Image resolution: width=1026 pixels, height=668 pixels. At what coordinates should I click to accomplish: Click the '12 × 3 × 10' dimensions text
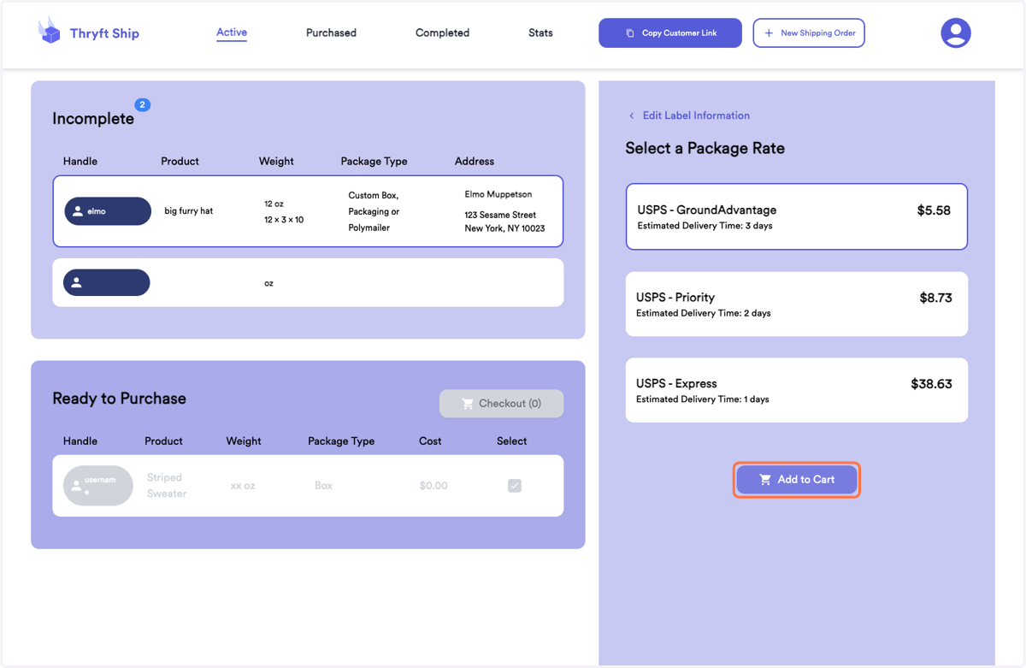click(x=284, y=220)
